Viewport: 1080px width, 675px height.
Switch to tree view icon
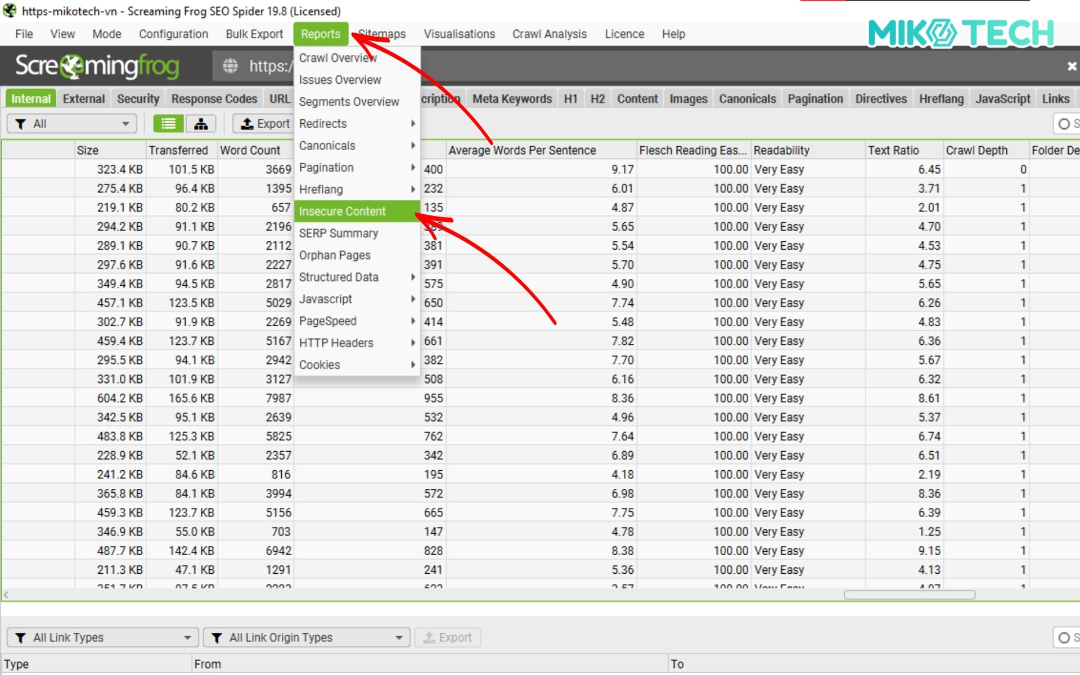[201, 124]
